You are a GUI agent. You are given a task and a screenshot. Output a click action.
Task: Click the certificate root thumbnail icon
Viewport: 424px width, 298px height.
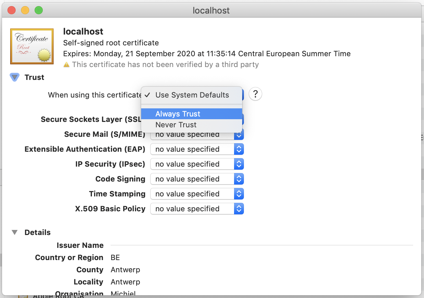tap(32, 46)
